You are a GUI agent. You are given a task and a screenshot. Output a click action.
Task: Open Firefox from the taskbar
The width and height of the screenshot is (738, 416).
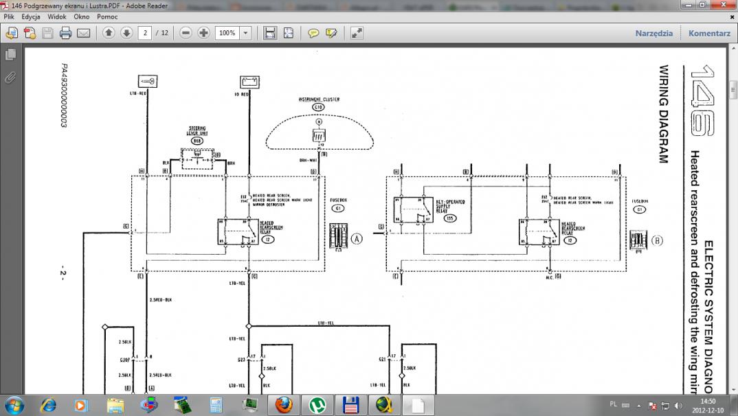tap(284, 404)
